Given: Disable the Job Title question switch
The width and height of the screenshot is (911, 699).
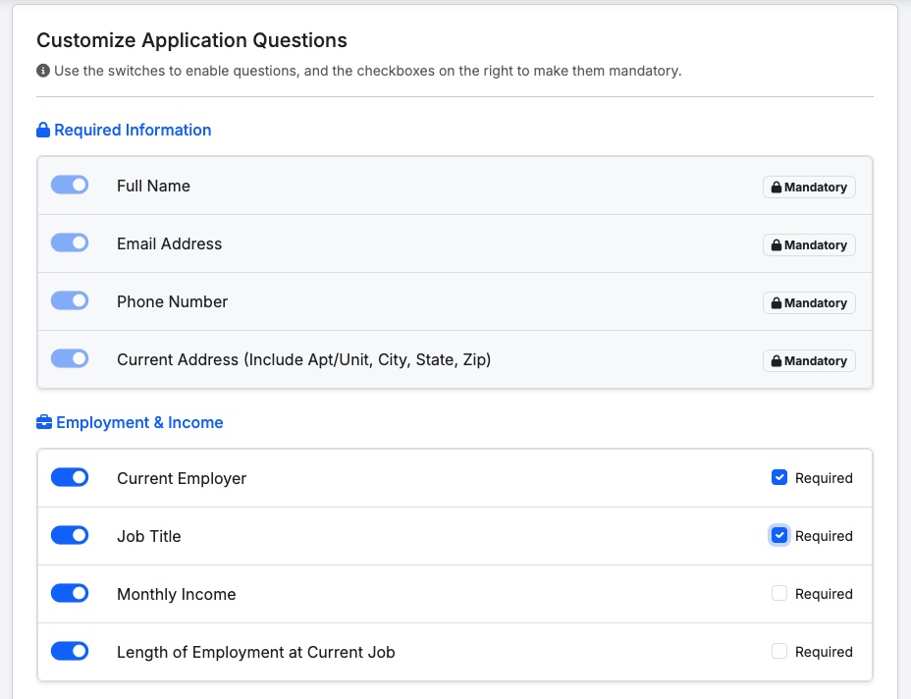Looking at the screenshot, I should click(x=70, y=536).
